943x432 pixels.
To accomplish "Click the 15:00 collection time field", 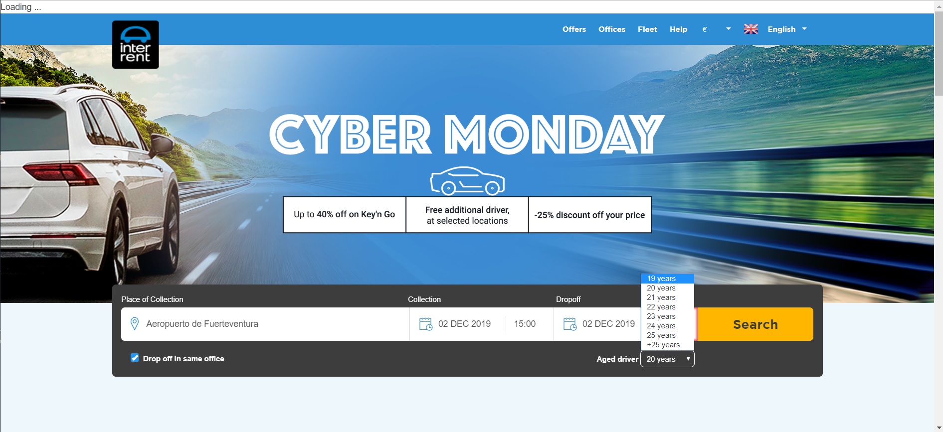I will 525,324.
